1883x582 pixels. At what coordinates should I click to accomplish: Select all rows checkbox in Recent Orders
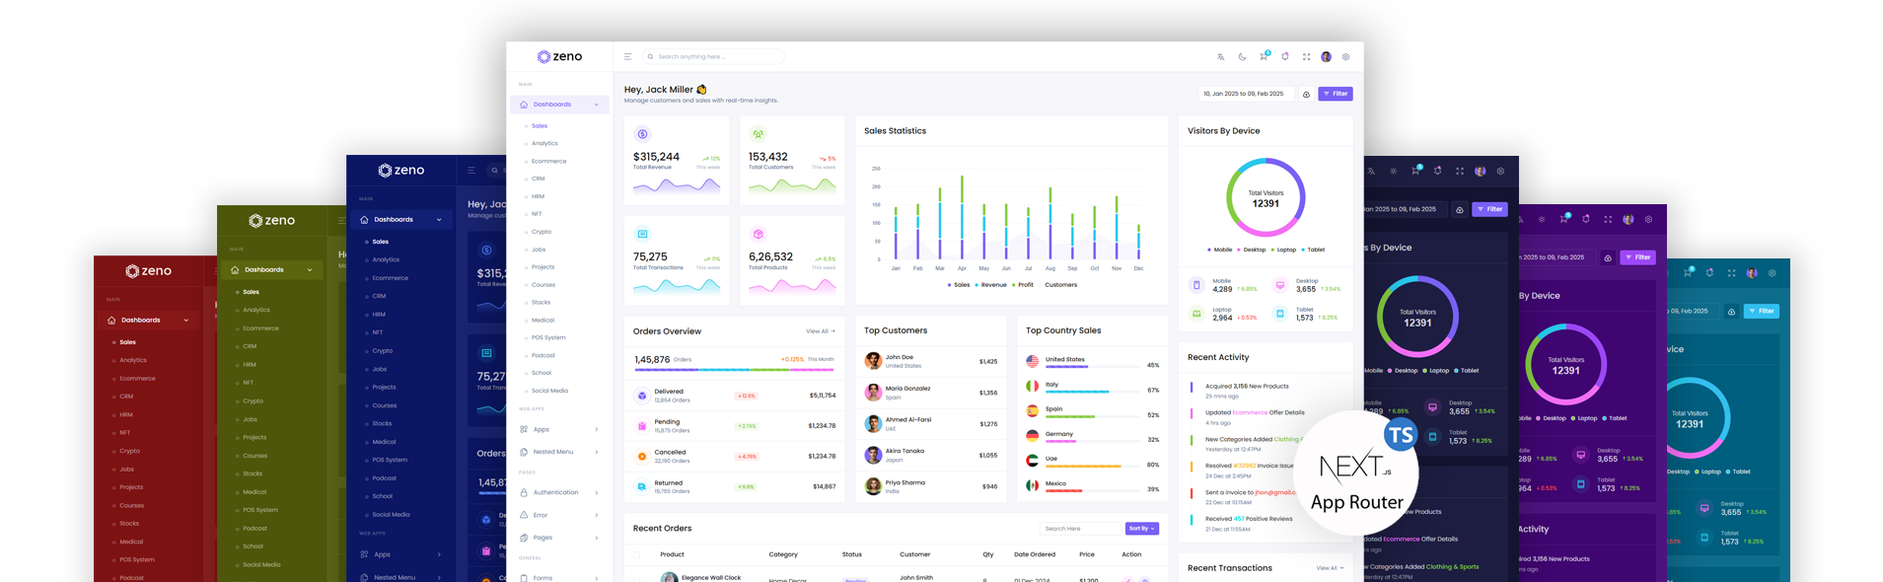click(x=636, y=555)
